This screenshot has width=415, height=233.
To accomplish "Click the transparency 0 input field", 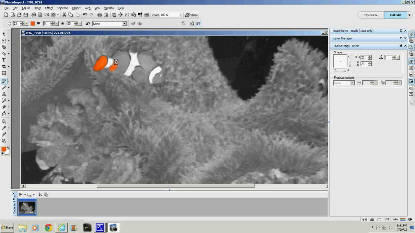I will tap(47, 24).
